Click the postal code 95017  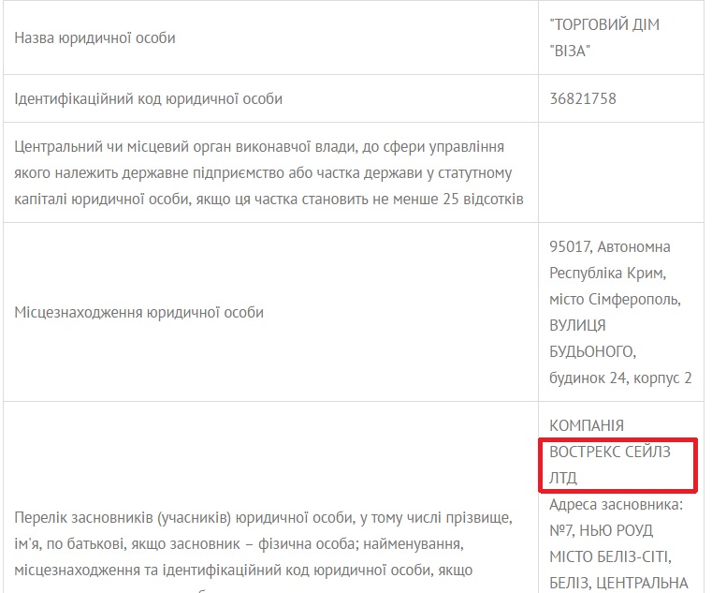tap(570, 247)
